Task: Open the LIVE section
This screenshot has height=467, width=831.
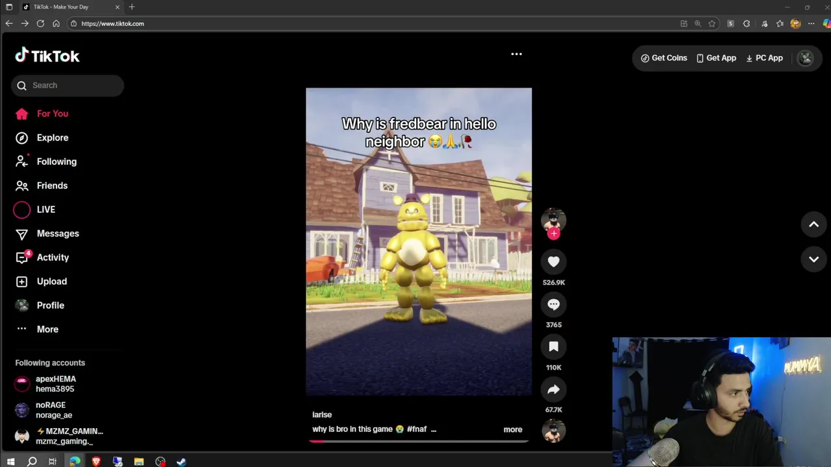Action: tap(35, 210)
